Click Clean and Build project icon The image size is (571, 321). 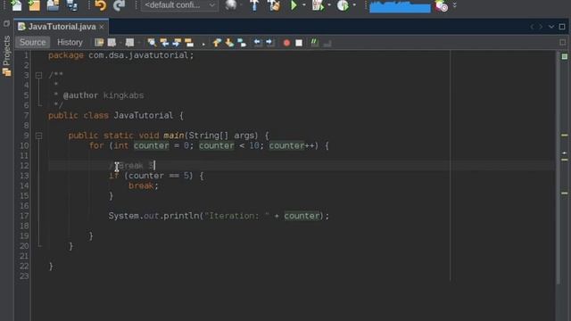tap(274, 5)
